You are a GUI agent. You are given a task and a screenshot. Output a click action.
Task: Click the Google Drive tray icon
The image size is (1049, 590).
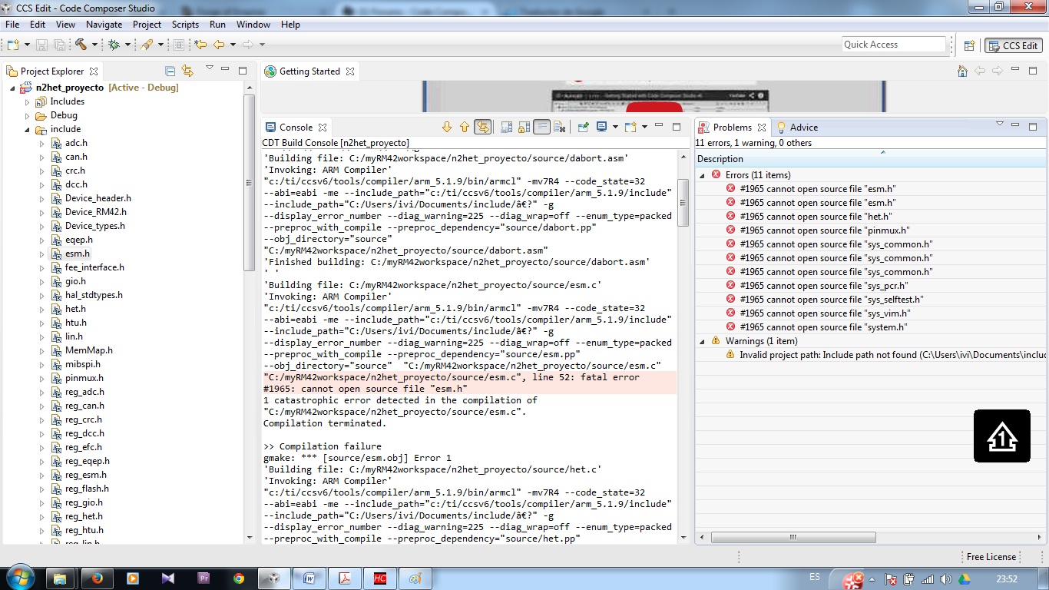pyautogui.click(x=964, y=578)
